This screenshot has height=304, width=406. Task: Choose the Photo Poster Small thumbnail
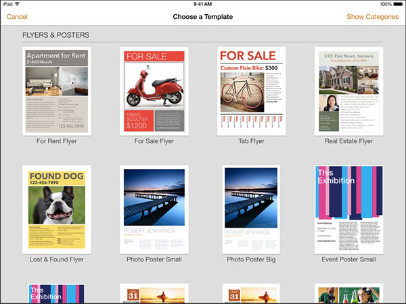point(154,209)
